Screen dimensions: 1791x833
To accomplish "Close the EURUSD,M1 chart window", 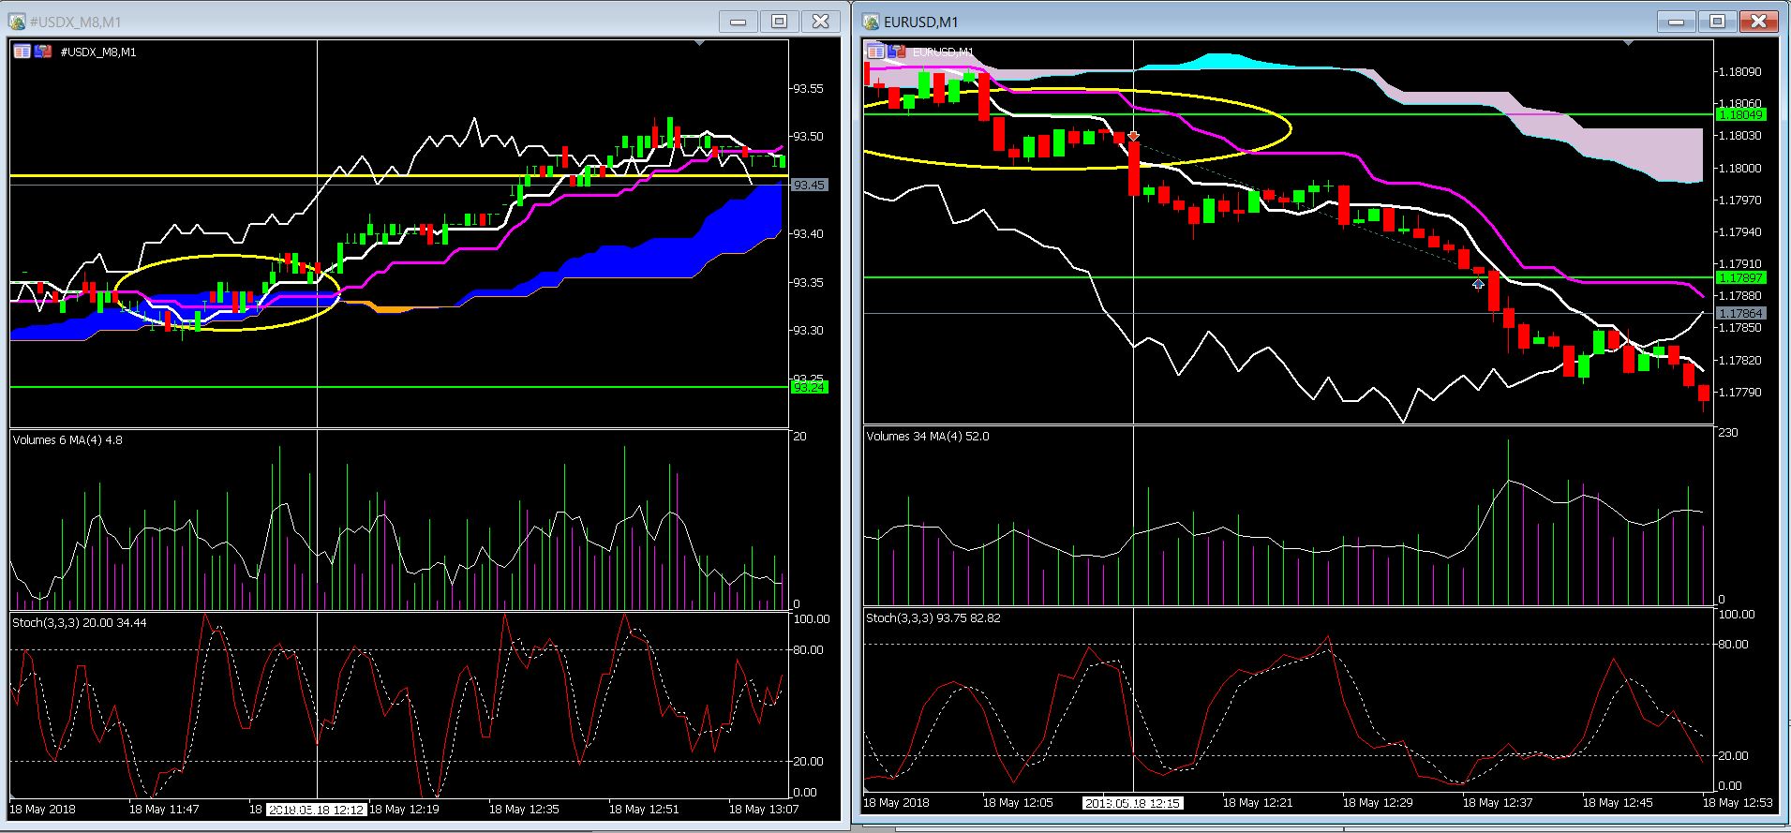I will pyautogui.click(x=1758, y=22).
